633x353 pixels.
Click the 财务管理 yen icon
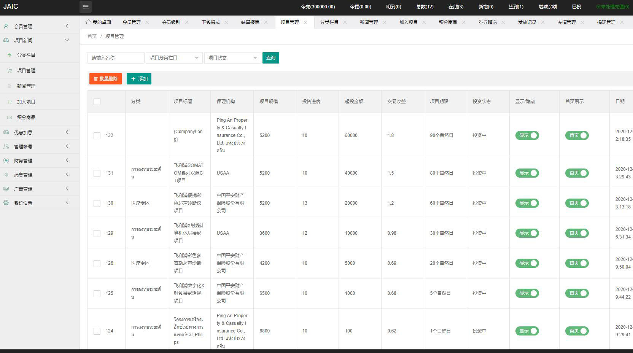(x=6, y=161)
